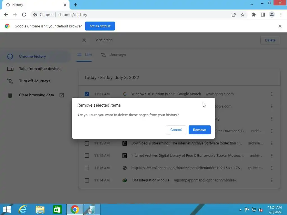Image resolution: width=287 pixels, height=215 pixels.
Task: Clear selection with the X icon
Action: coord(84,40)
